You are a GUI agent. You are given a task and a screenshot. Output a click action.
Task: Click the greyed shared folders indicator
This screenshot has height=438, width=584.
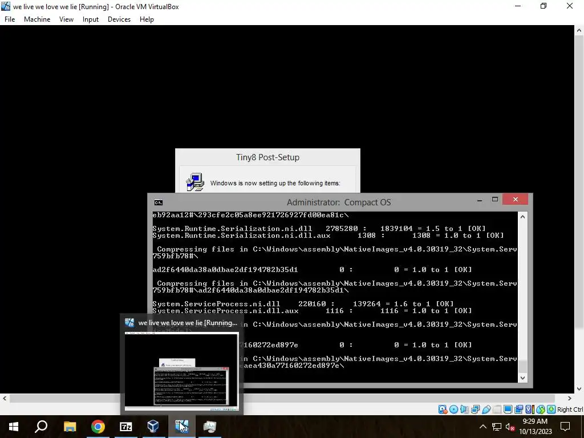coord(497,409)
